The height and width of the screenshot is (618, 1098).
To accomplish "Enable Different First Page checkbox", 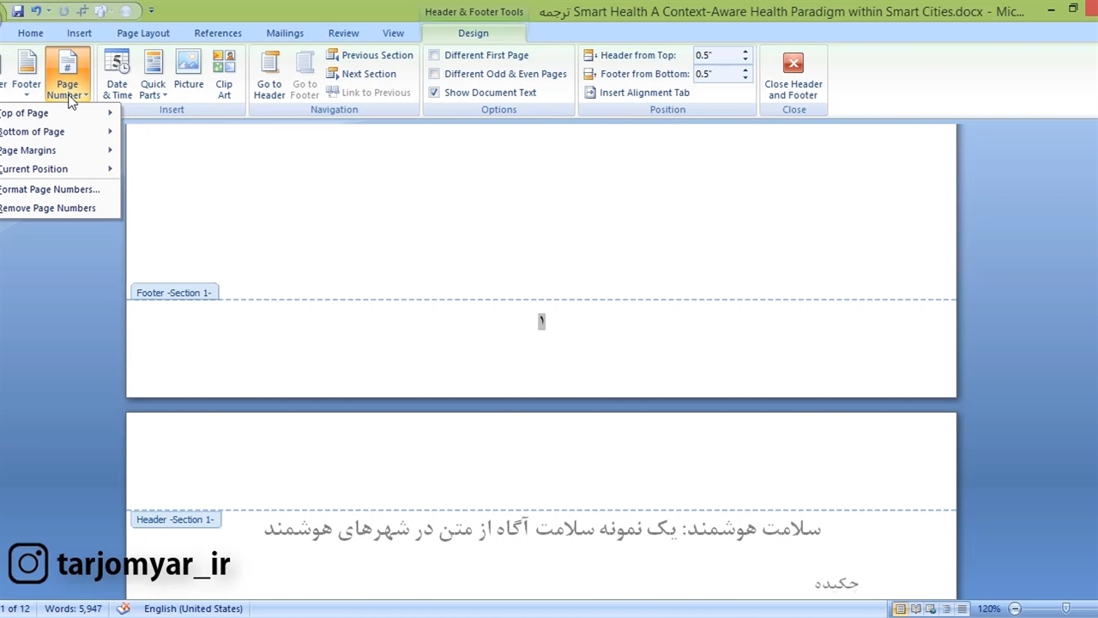I will (x=434, y=55).
